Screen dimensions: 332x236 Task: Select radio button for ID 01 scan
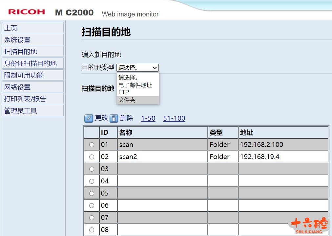[92, 145]
